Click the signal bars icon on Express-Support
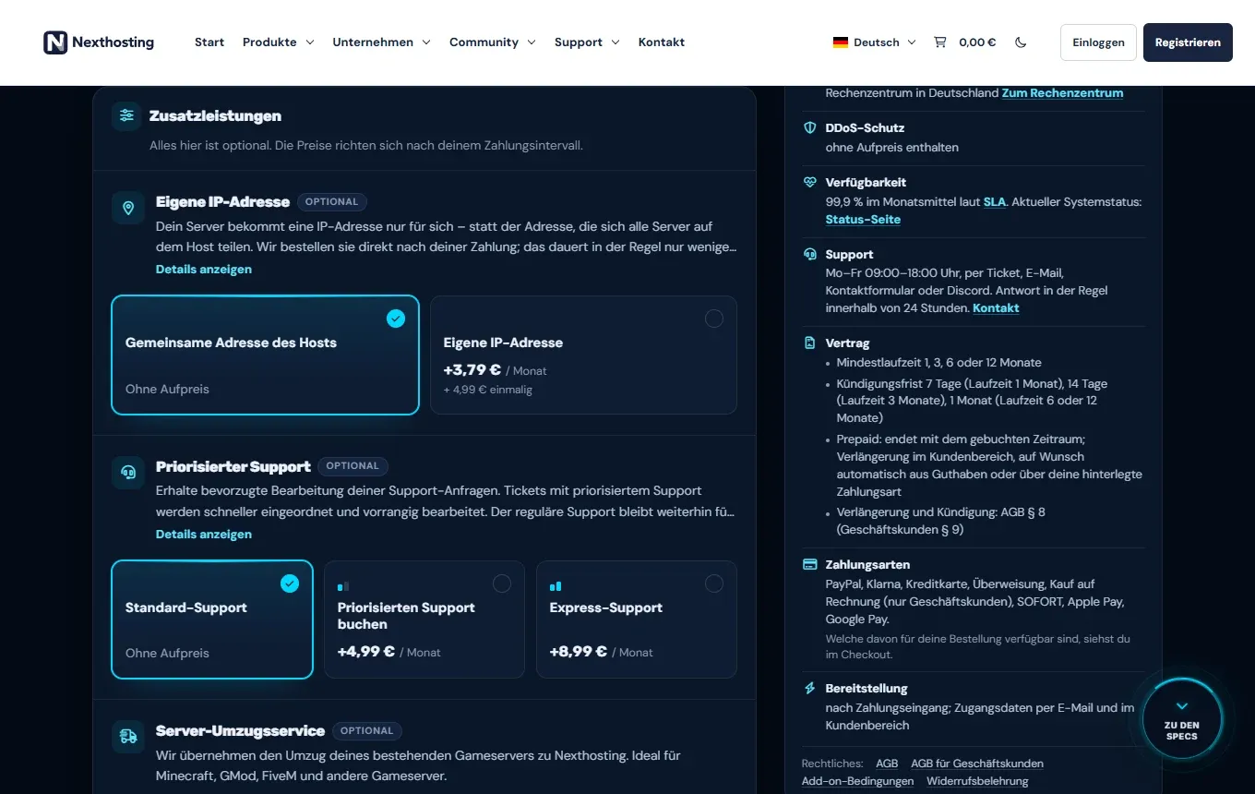The width and height of the screenshot is (1255, 794). click(556, 586)
